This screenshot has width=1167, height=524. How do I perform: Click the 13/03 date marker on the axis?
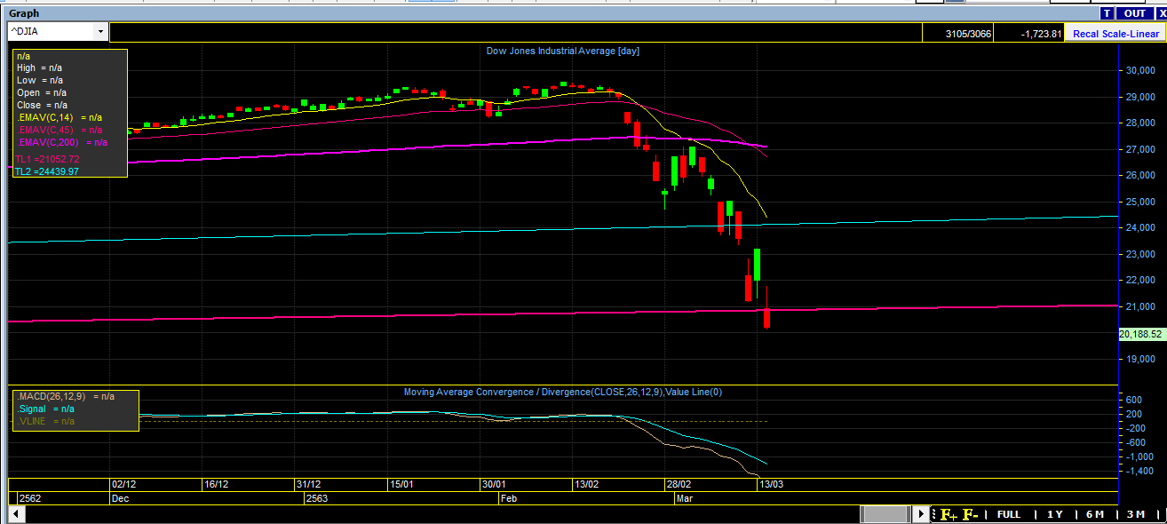[x=770, y=485]
